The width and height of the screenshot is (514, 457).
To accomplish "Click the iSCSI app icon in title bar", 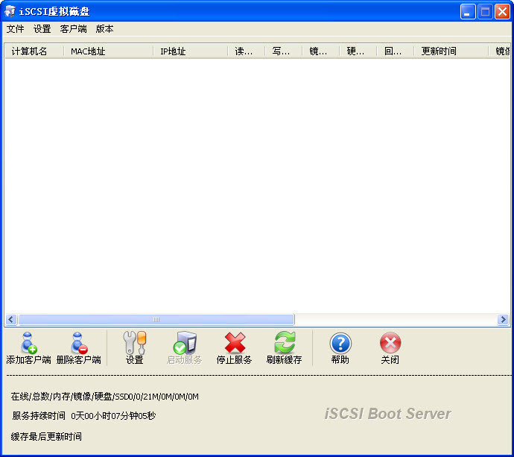I will pos(10,12).
